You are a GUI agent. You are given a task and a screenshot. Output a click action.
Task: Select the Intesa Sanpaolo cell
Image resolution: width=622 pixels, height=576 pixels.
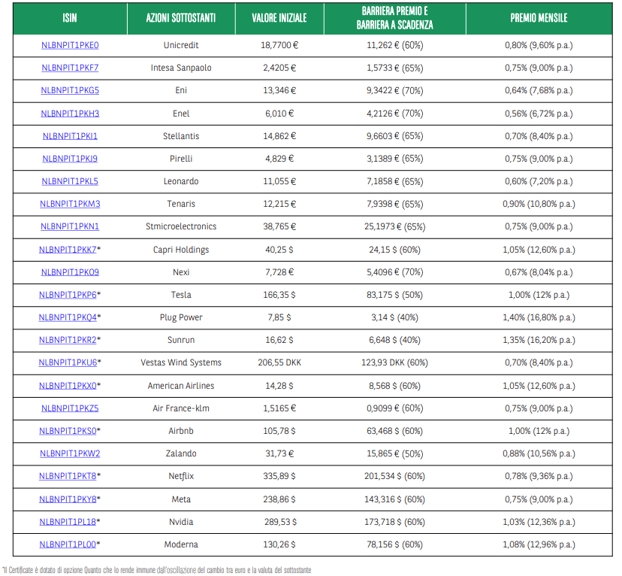(181, 68)
